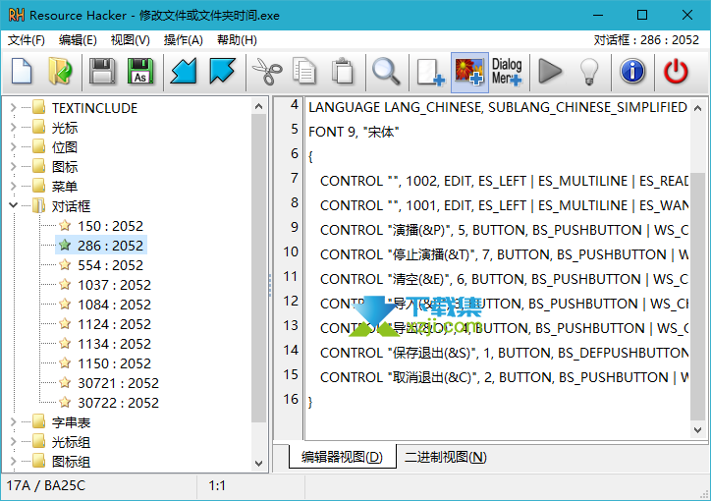Click the line containing "保存退出(&S)"
The image size is (711, 501).
[x=504, y=353]
